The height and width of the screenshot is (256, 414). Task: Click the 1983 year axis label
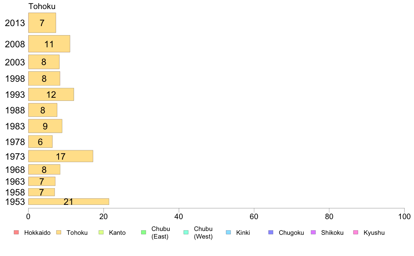click(x=15, y=126)
